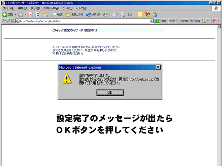
Task: Open the Favorites (お気に入り) menu
Action: coord(51,8)
